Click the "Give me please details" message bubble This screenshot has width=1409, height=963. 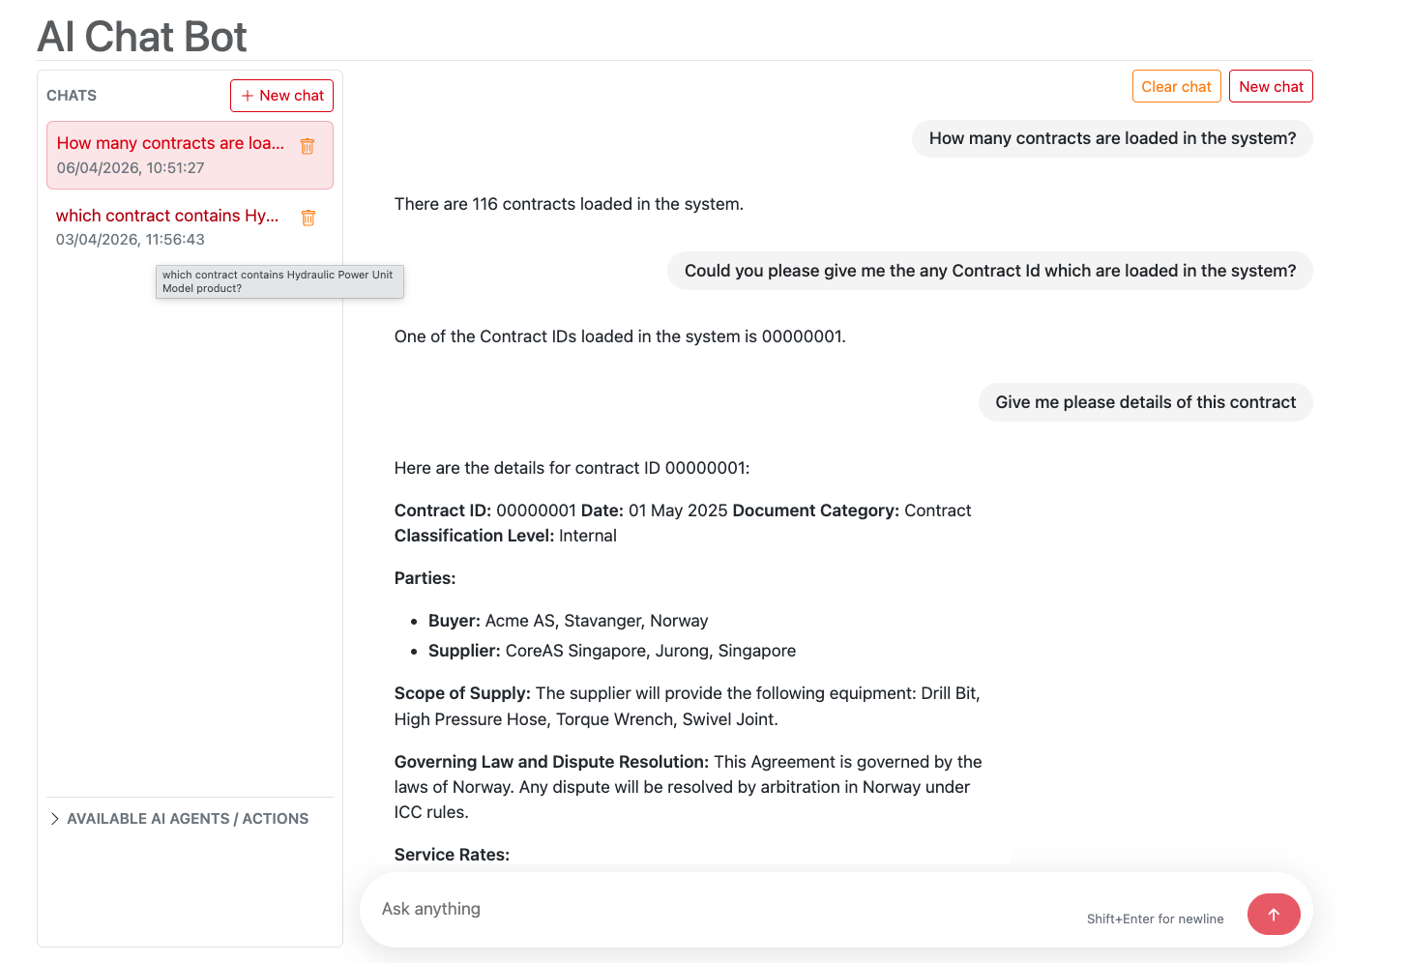pyautogui.click(x=1145, y=402)
